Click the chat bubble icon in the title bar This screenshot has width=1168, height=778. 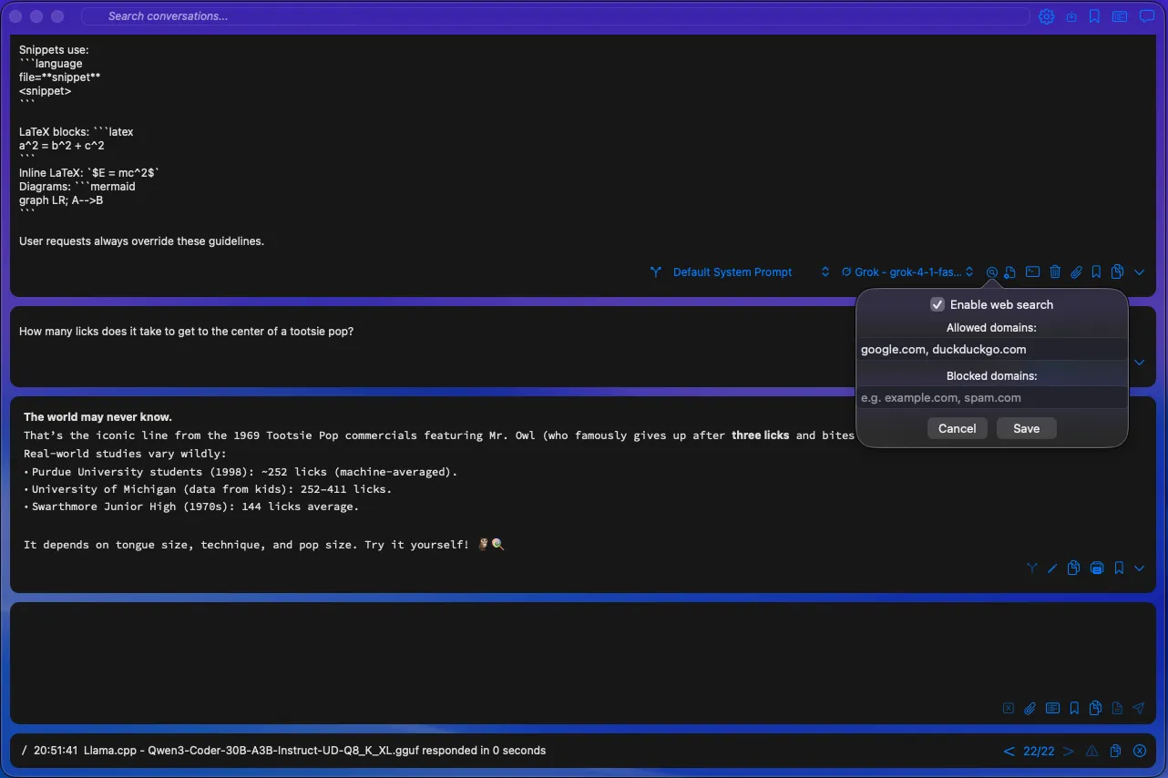tap(1146, 16)
